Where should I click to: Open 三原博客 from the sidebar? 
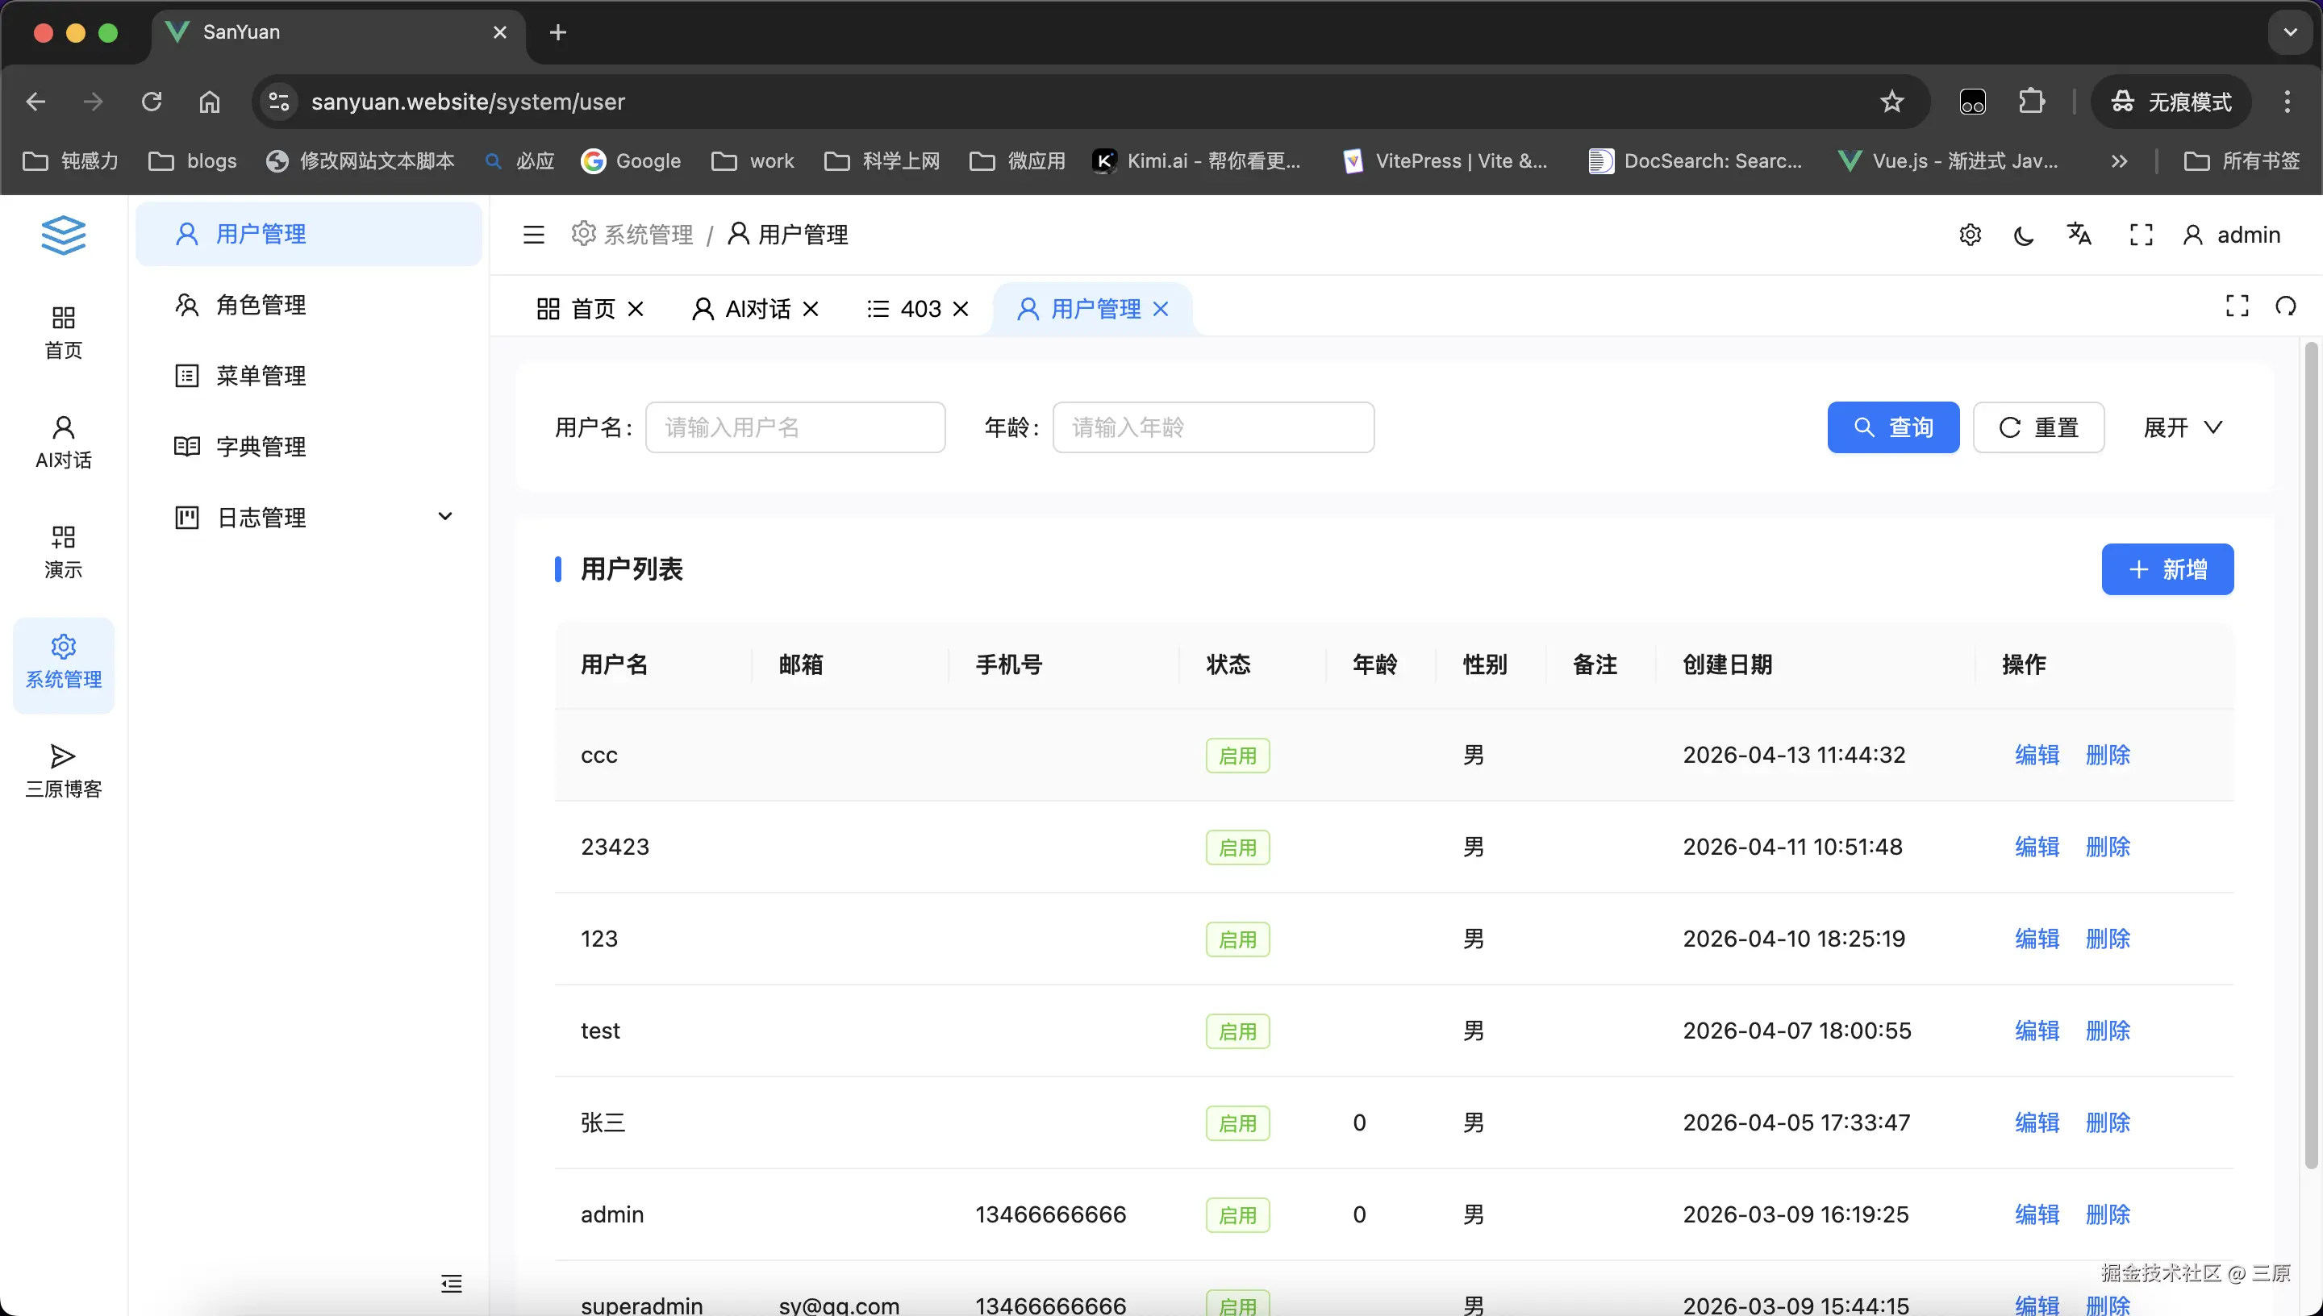click(x=62, y=769)
